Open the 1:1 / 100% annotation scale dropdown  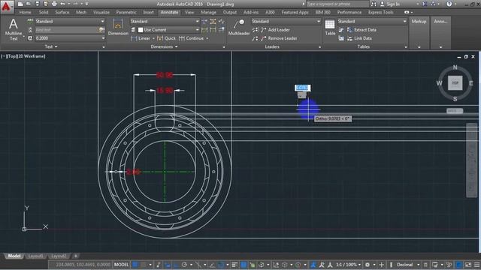[x=348, y=265]
